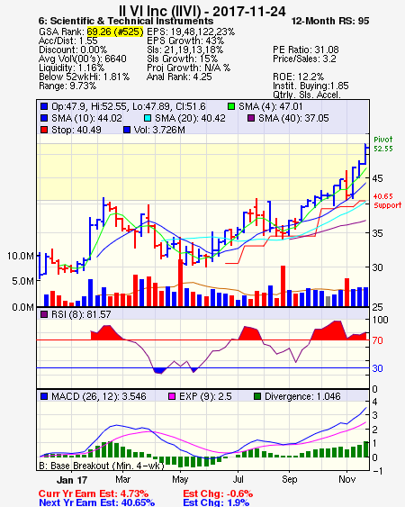Click the EXP (9): 2.5 label
Image resolution: width=405 pixels, height=507 pixels.
(x=205, y=396)
